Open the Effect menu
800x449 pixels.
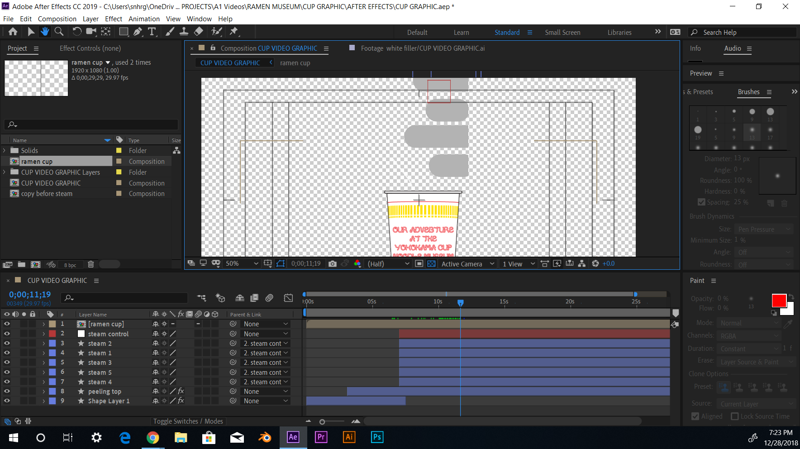114,19
